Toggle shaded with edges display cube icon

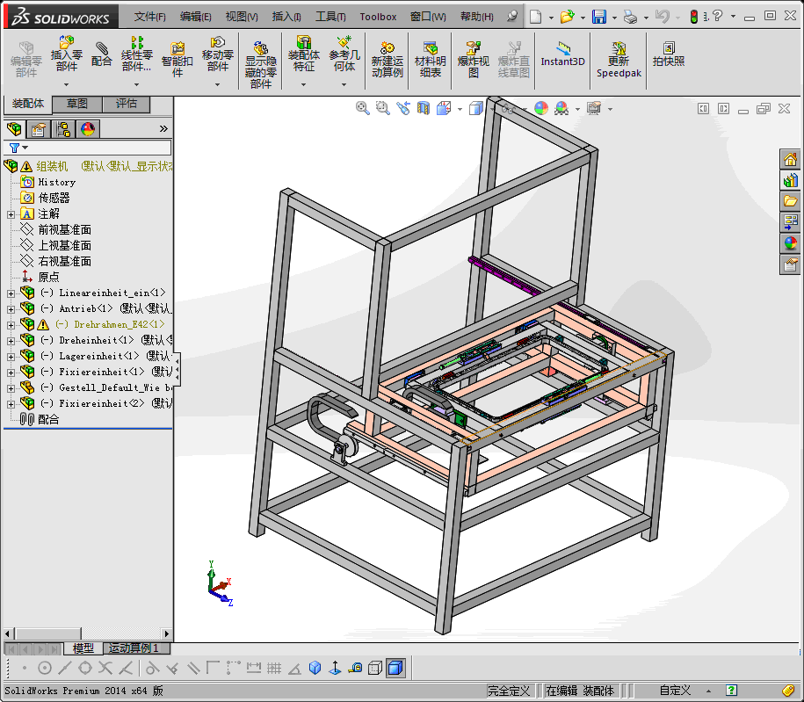tap(395, 668)
